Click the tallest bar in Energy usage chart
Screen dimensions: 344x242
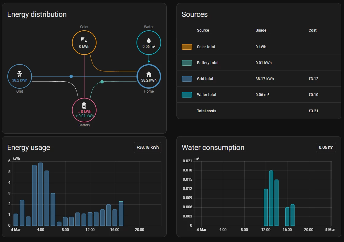tap(41, 194)
